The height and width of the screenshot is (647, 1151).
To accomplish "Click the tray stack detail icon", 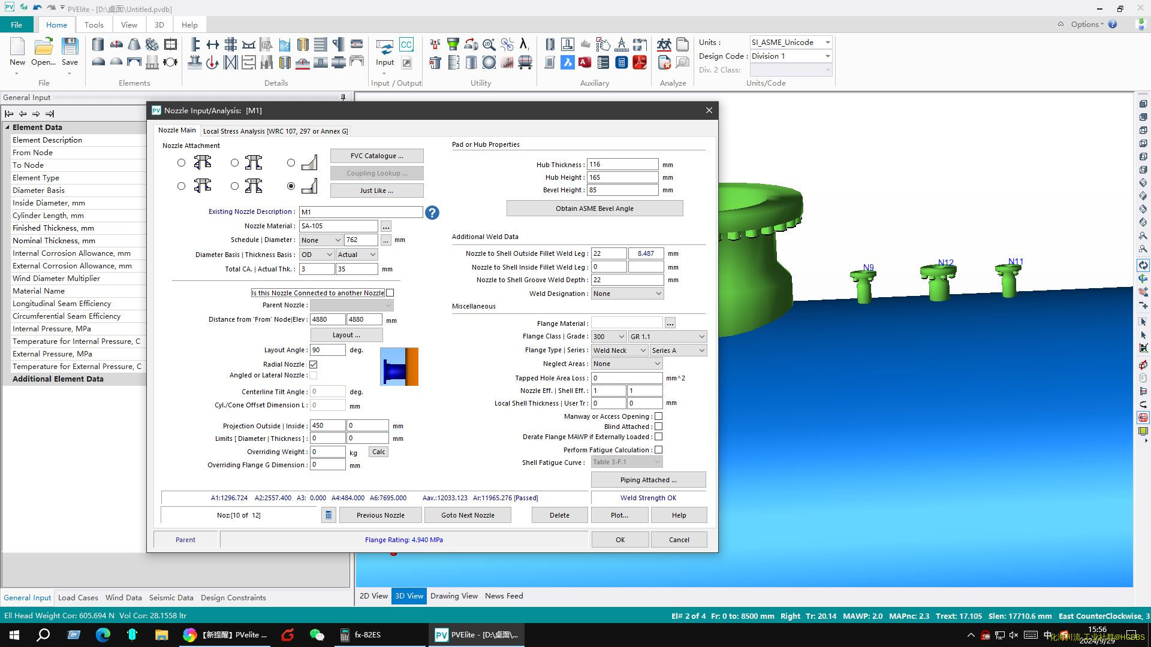I will pos(321,44).
